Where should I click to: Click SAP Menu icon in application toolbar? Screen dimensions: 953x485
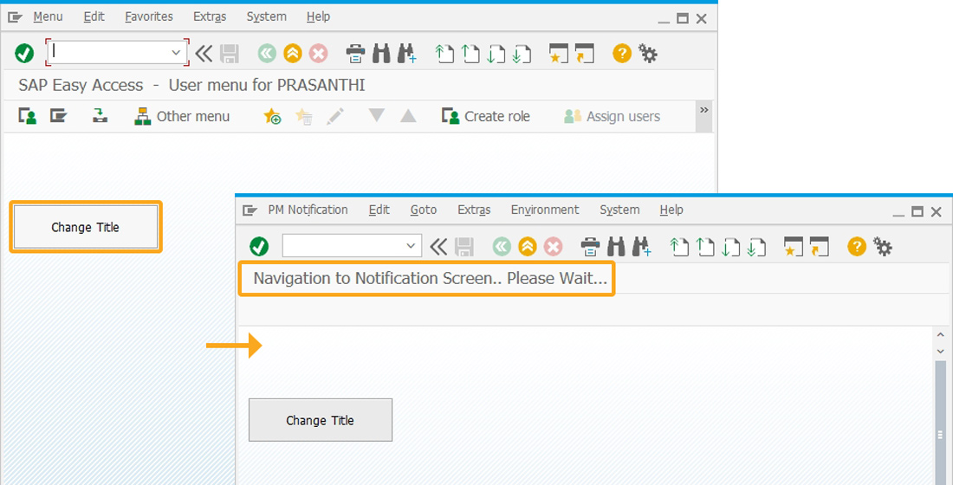tap(58, 116)
